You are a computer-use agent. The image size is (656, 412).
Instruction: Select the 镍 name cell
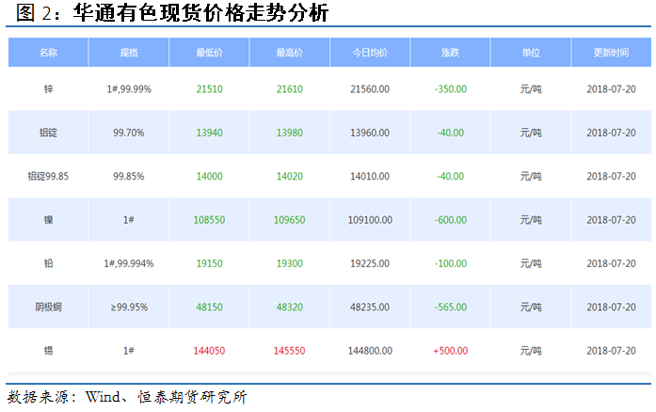click(x=49, y=219)
